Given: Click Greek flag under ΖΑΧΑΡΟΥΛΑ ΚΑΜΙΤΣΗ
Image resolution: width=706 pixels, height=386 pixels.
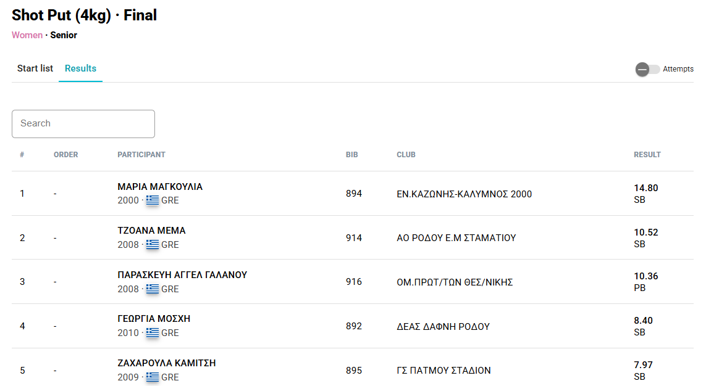Looking at the screenshot, I should [153, 377].
